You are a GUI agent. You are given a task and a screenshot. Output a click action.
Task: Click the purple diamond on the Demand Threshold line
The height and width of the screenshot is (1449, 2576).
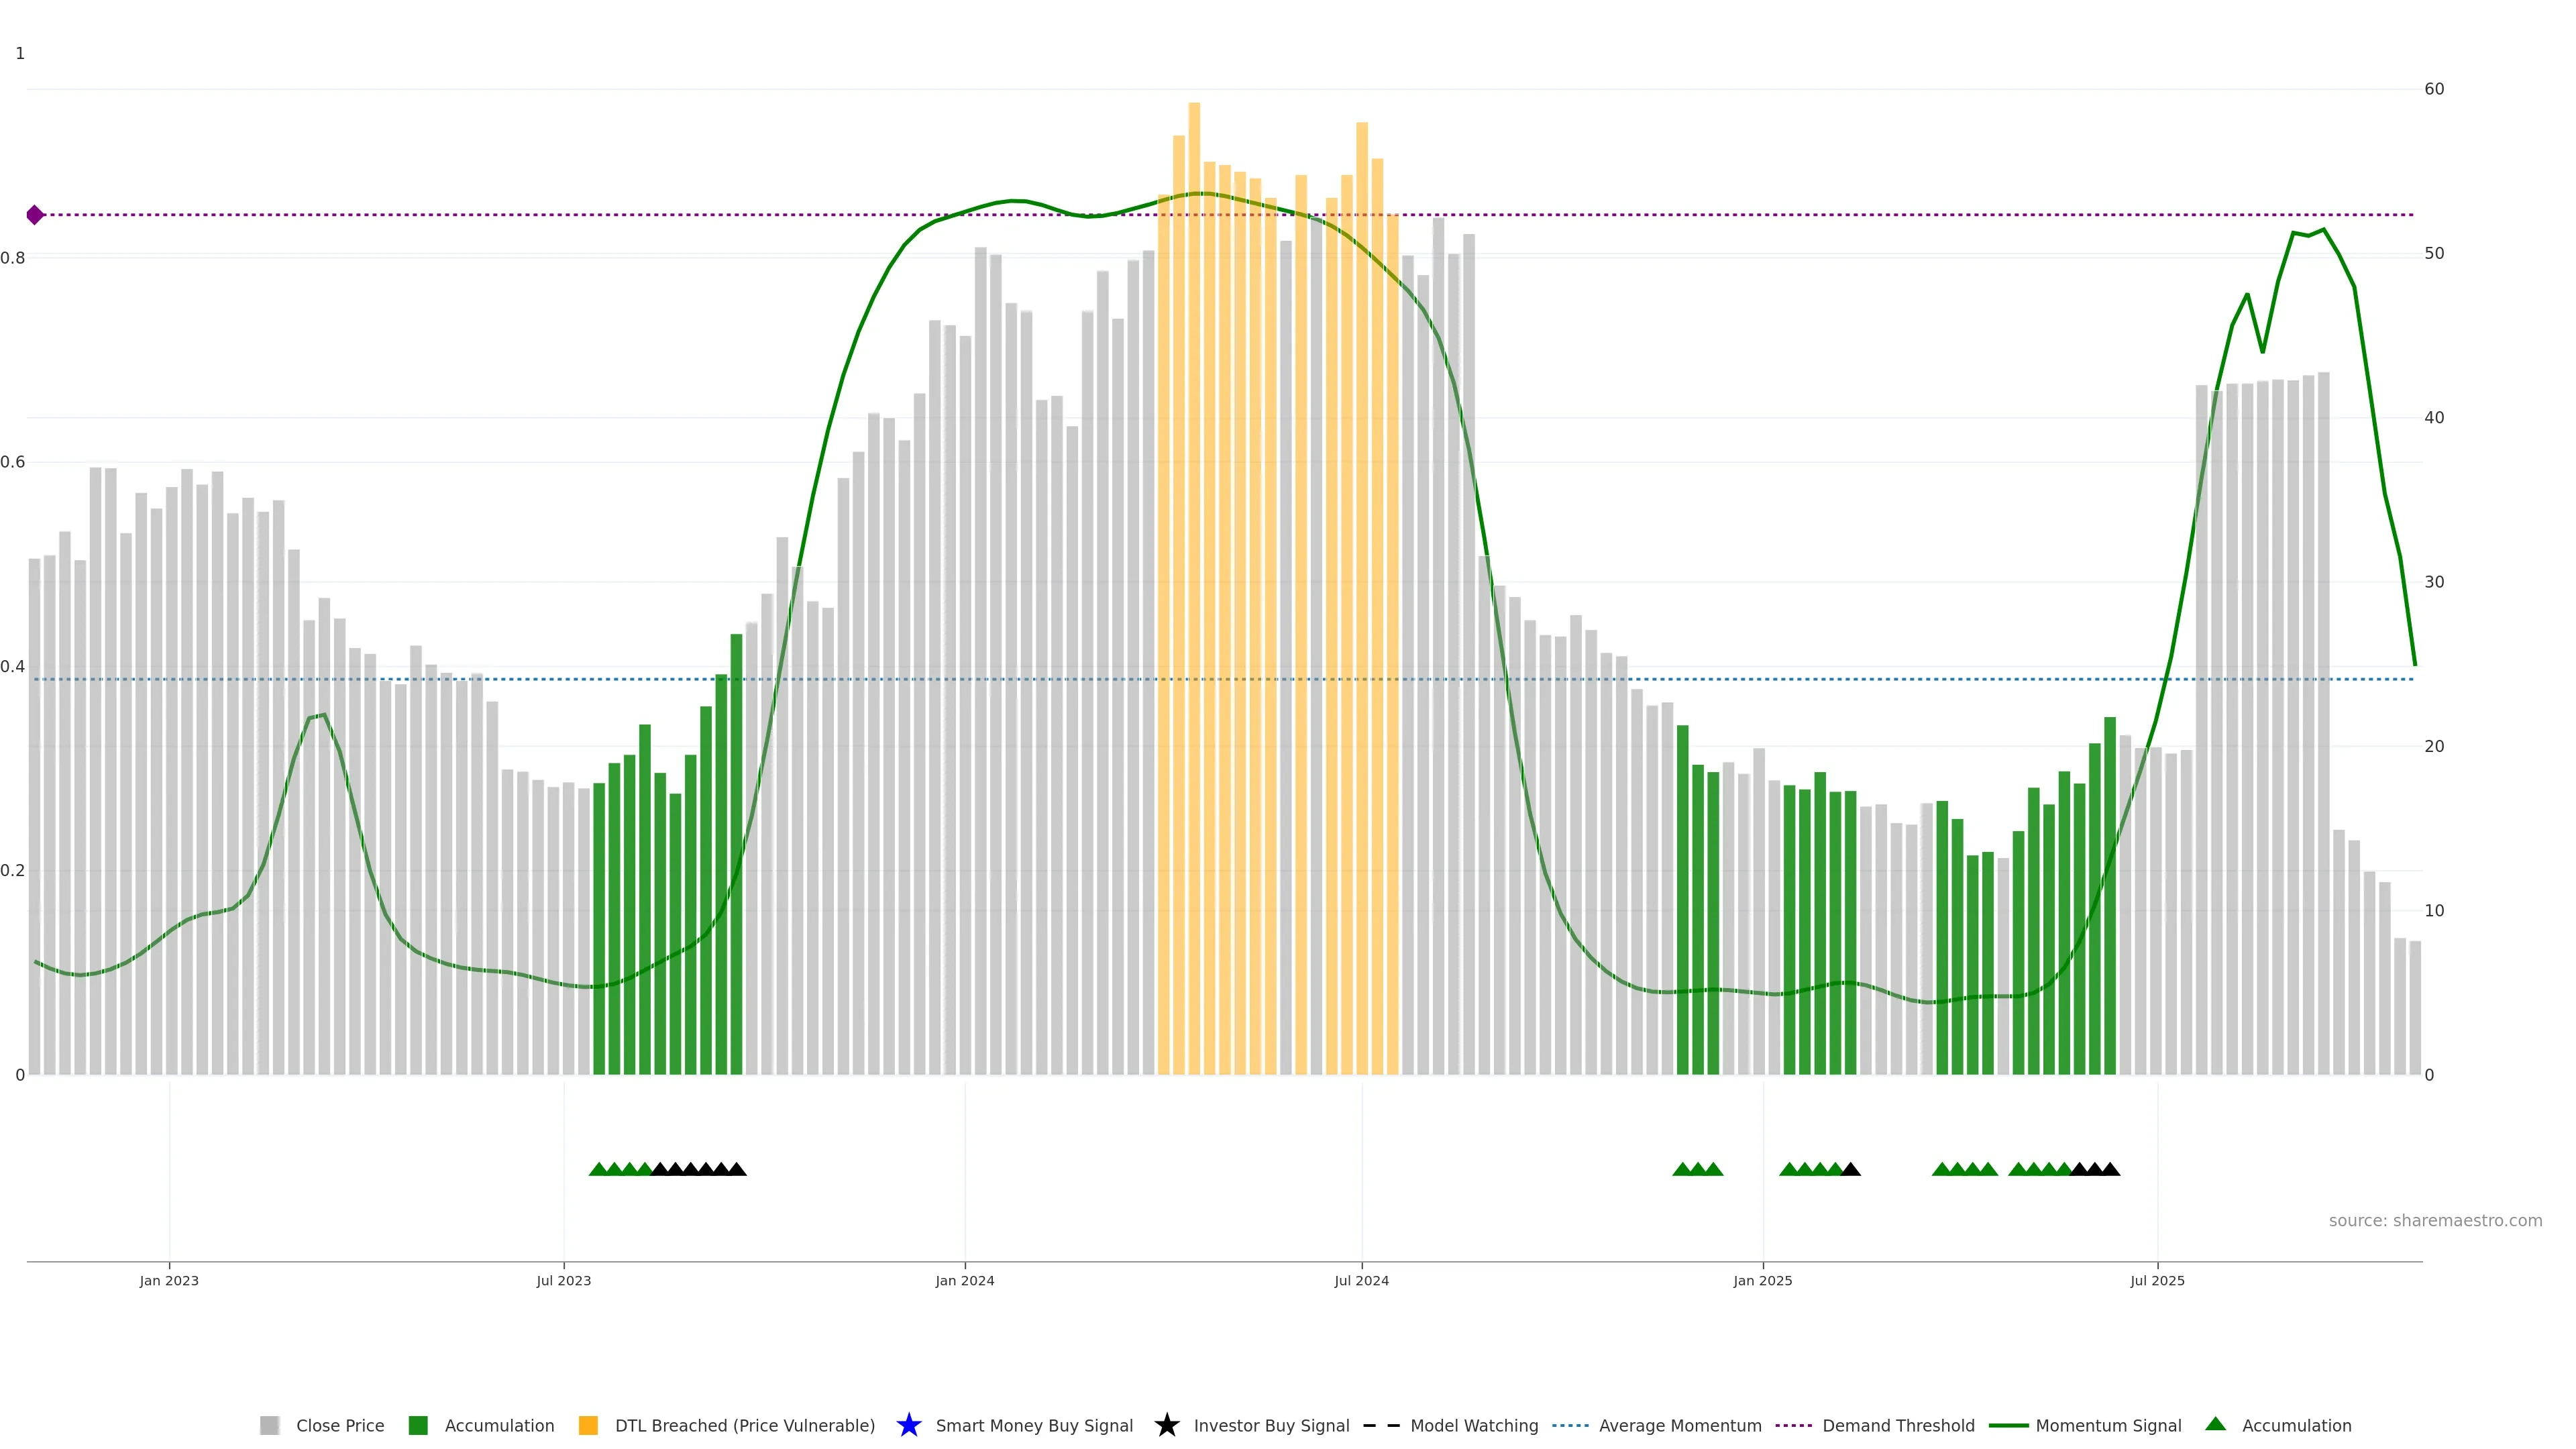[35, 215]
